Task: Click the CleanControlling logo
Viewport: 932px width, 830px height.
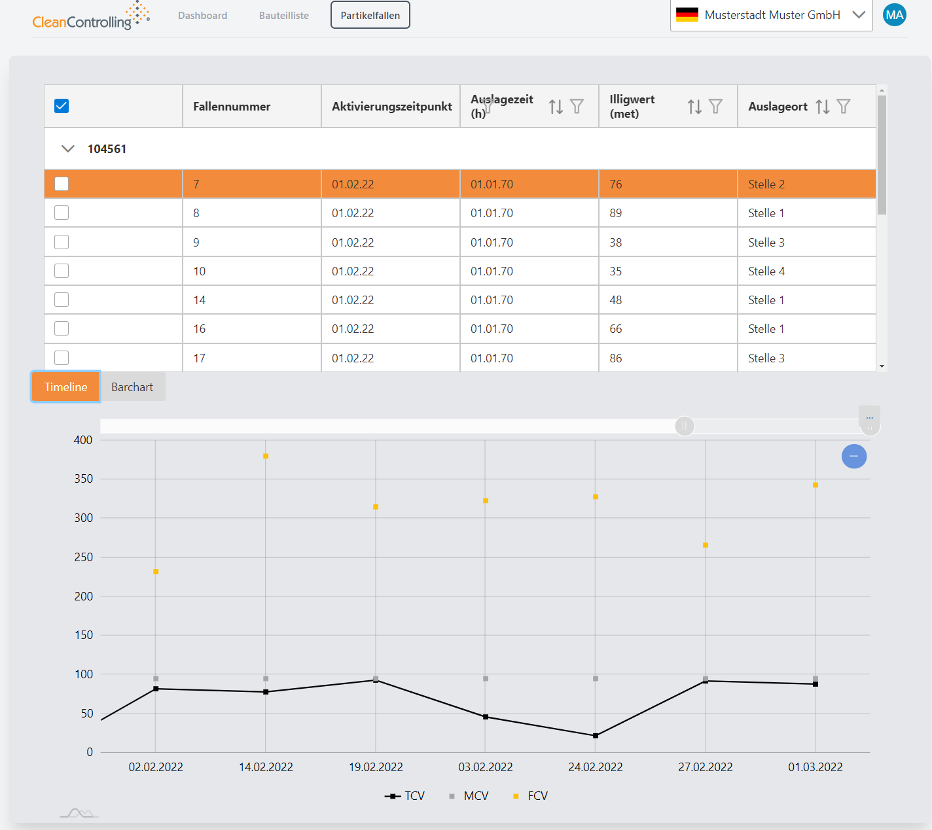Action: pyautogui.click(x=90, y=17)
